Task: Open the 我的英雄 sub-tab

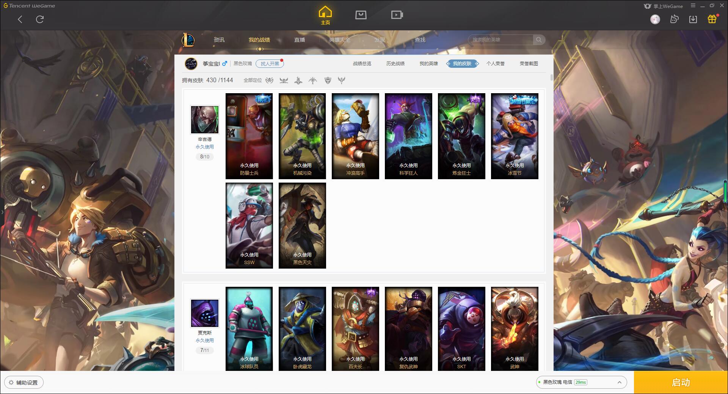Action: point(429,64)
